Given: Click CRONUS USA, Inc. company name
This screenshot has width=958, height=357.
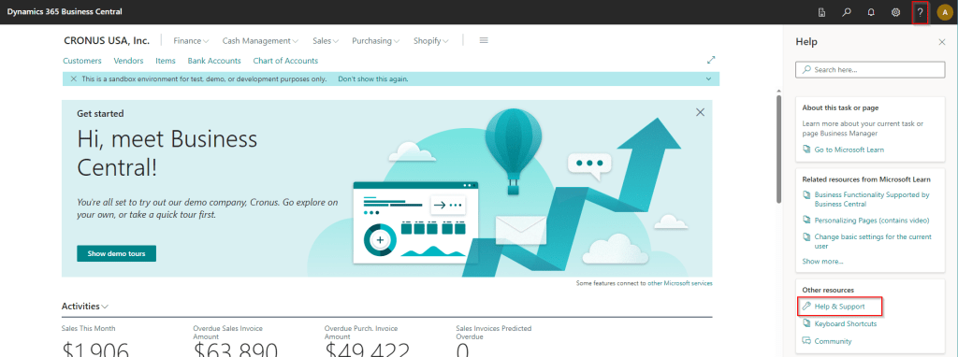Looking at the screenshot, I should pos(107,41).
